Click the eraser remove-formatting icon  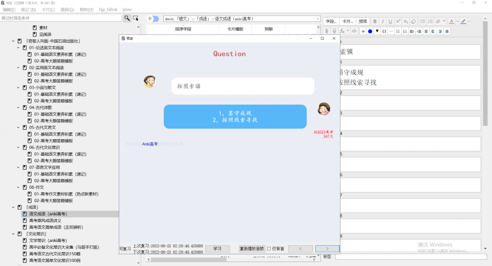tap(414, 21)
